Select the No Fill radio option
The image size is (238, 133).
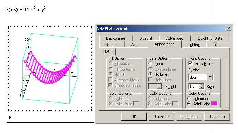pos(111,74)
